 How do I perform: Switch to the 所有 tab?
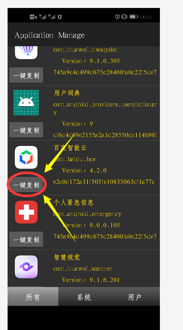point(33,297)
